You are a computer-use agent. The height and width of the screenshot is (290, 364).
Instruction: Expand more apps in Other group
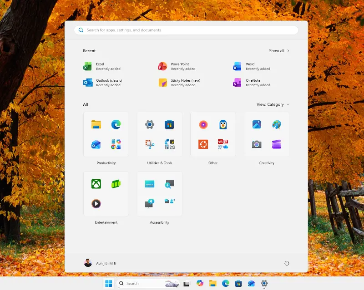click(223, 144)
